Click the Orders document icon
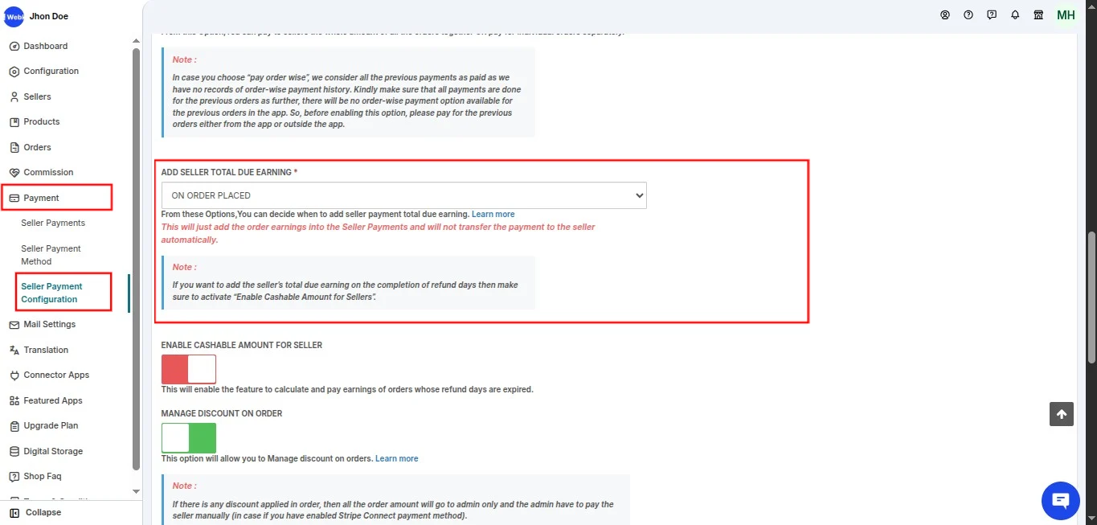 click(x=14, y=147)
